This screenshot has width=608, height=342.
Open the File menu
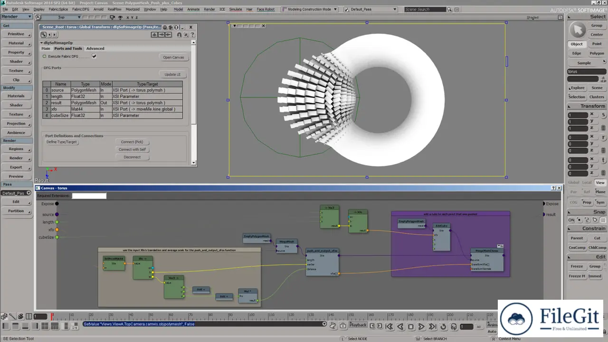pyautogui.click(x=5, y=9)
